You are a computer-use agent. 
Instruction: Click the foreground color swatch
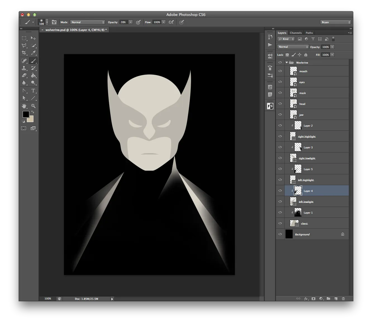click(x=26, y=114)
